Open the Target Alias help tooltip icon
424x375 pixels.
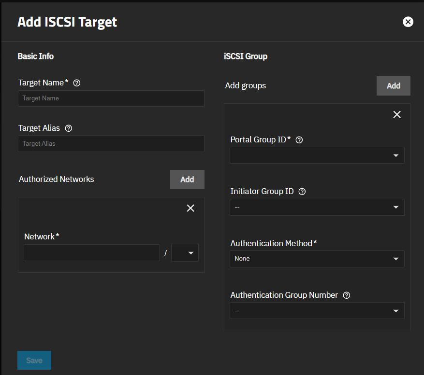[68, 128]
